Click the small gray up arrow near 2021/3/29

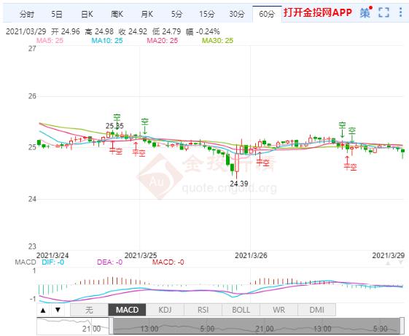coord(388,263)
